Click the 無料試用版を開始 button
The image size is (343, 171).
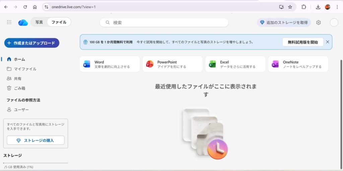(302, 42)
